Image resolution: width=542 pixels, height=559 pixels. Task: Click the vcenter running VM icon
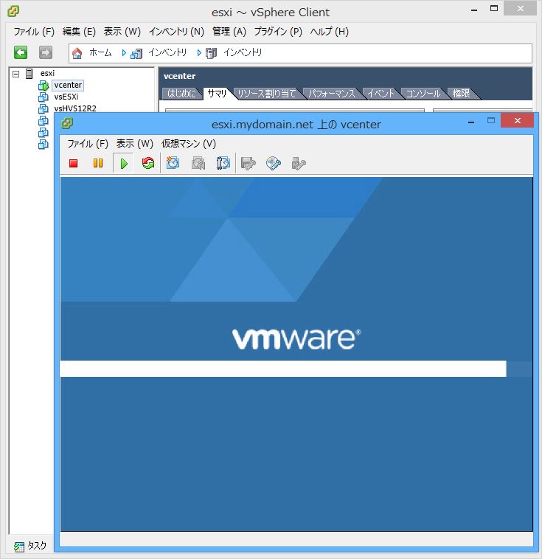point(44,86)
